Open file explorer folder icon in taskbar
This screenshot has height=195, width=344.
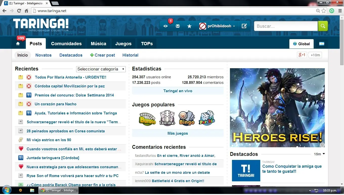(32, 190)
